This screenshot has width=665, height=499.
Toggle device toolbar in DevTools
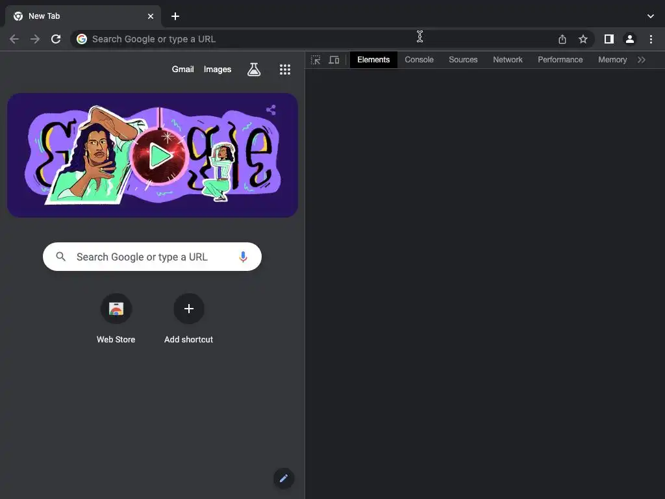tap(334, 60)
